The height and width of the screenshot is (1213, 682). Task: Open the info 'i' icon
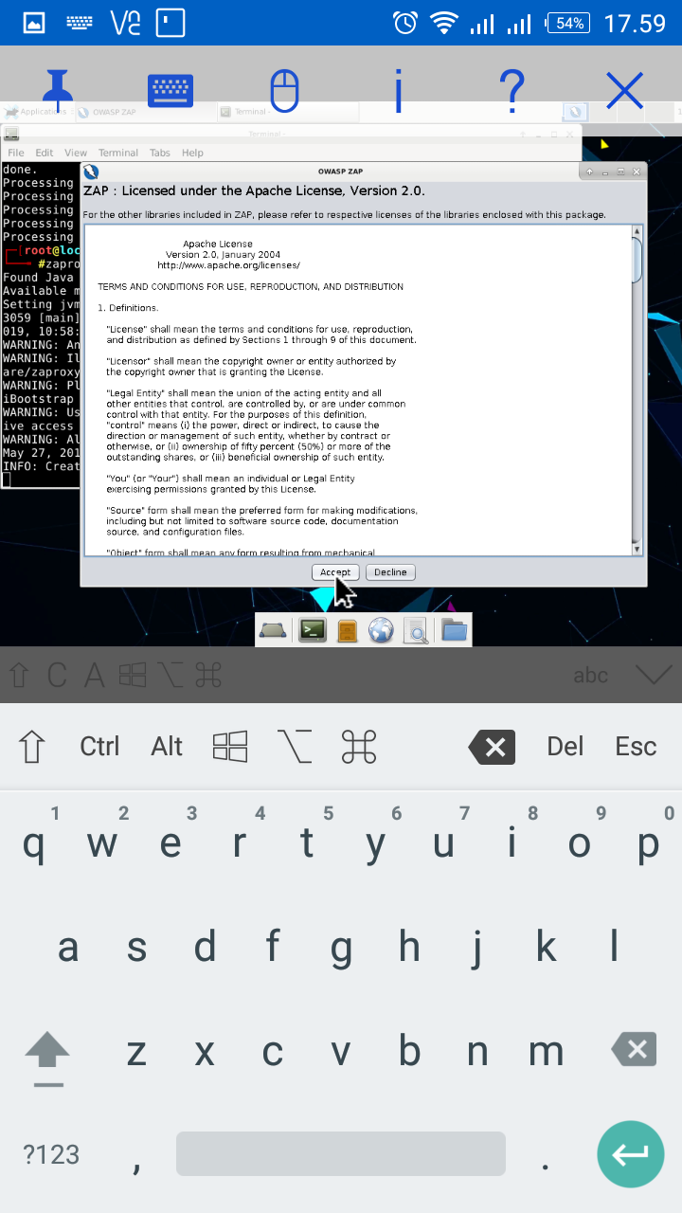[x=398, y=92]
